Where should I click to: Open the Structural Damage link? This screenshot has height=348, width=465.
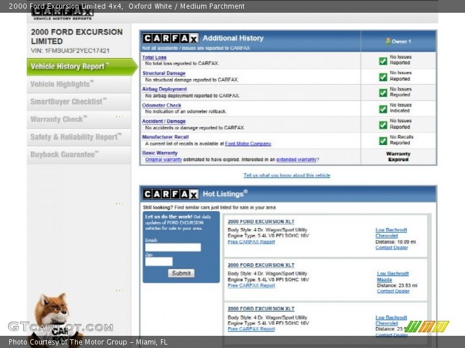pos(164,73)
